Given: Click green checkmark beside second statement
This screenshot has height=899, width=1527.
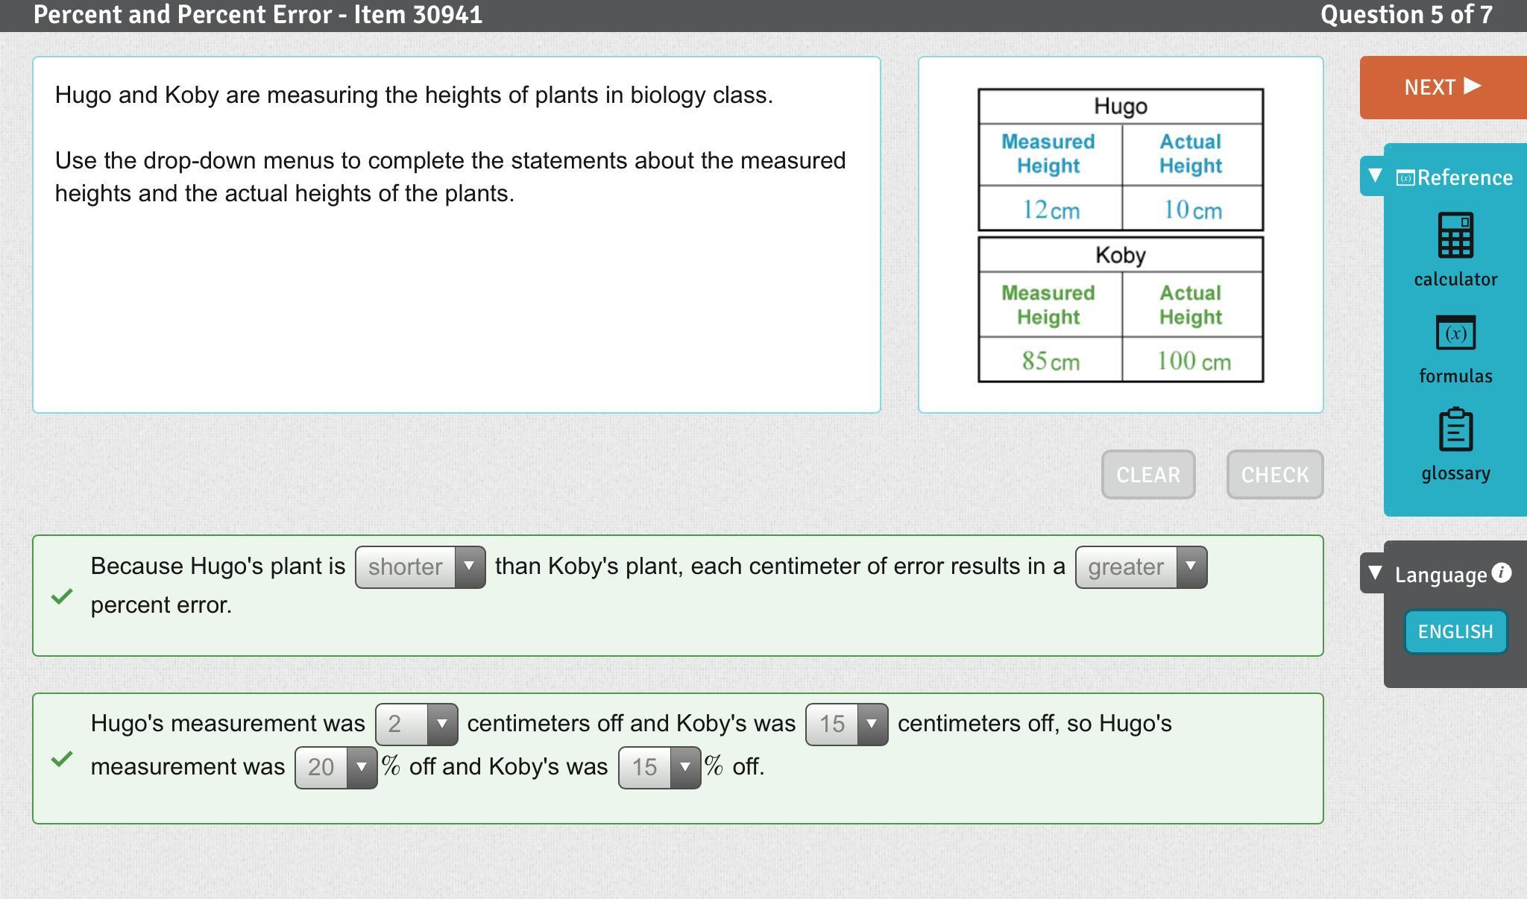Looking at the screenshot, I should (x=62, y=759).
